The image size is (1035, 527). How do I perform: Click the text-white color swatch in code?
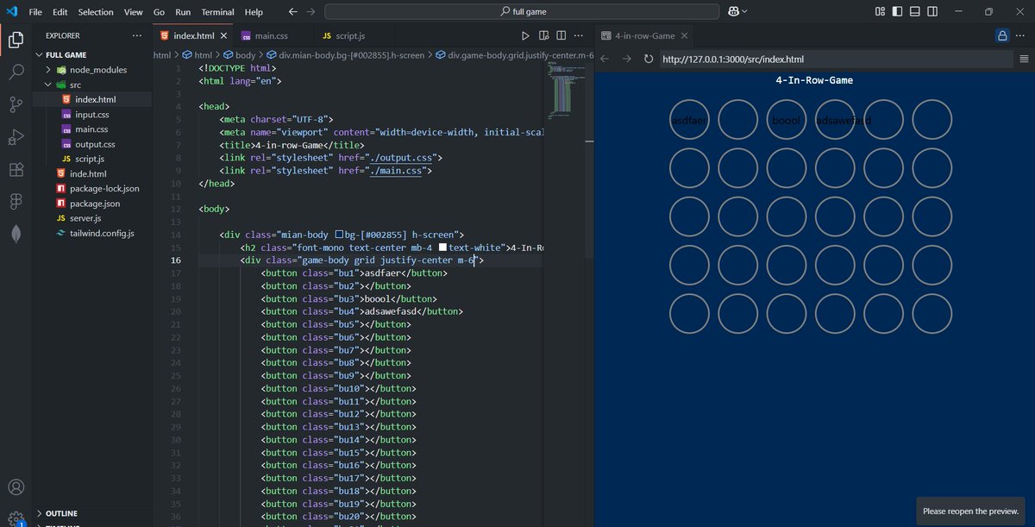click(443, 248)
